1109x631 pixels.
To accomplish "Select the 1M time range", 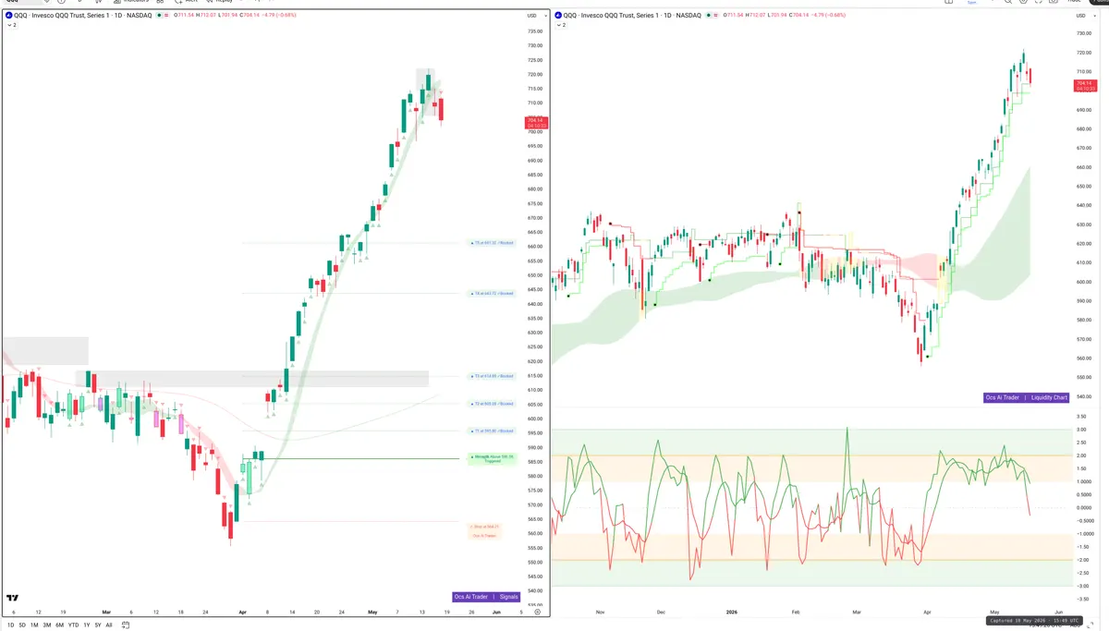I will coord(34,625).
